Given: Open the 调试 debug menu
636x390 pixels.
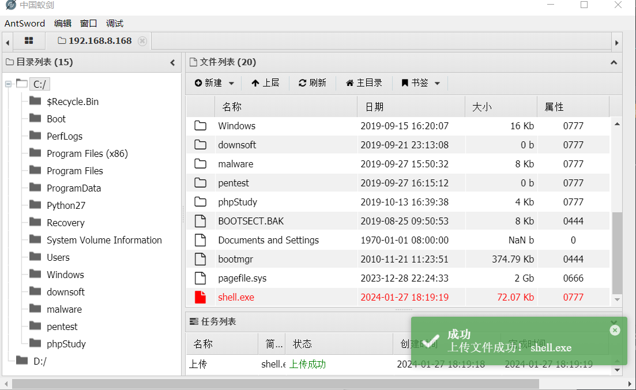Looking at the screenshot, I should click(x=115, y=24).
